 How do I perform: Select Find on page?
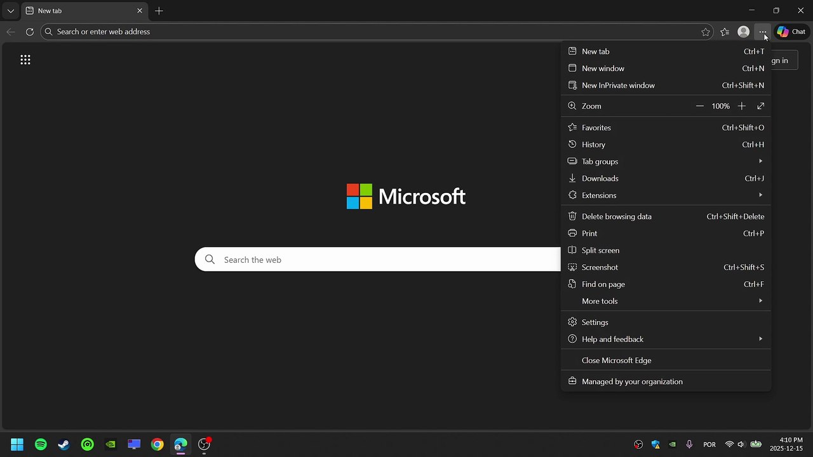point(666,284)
